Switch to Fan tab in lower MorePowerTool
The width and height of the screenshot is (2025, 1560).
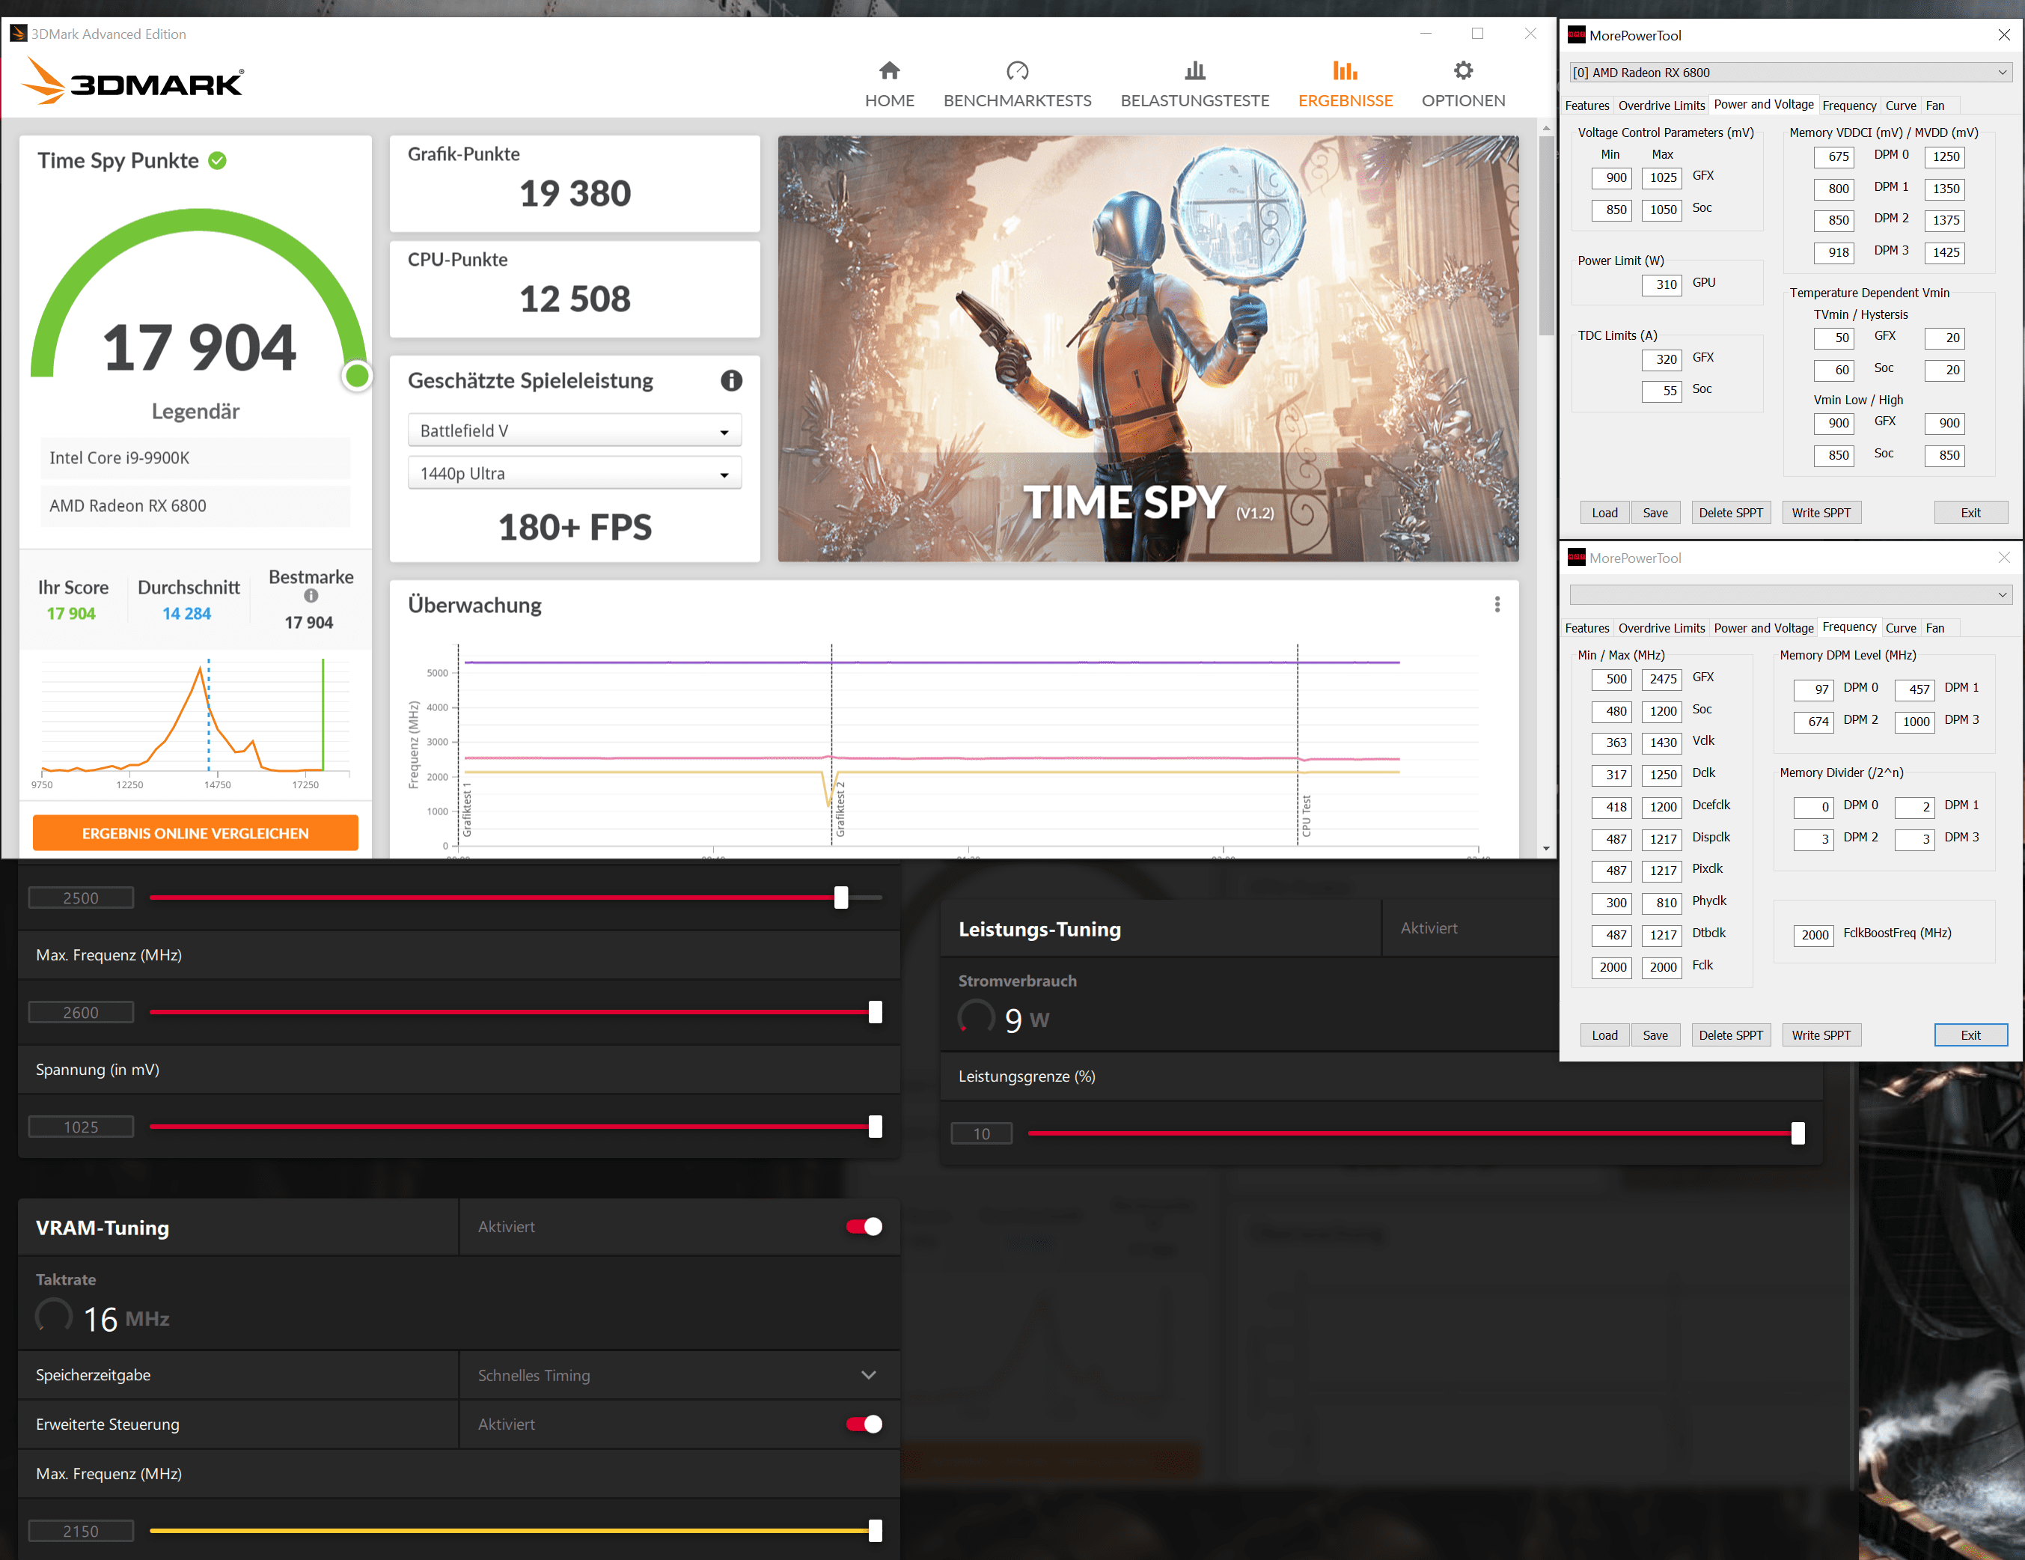click(x=1934, y=628)
